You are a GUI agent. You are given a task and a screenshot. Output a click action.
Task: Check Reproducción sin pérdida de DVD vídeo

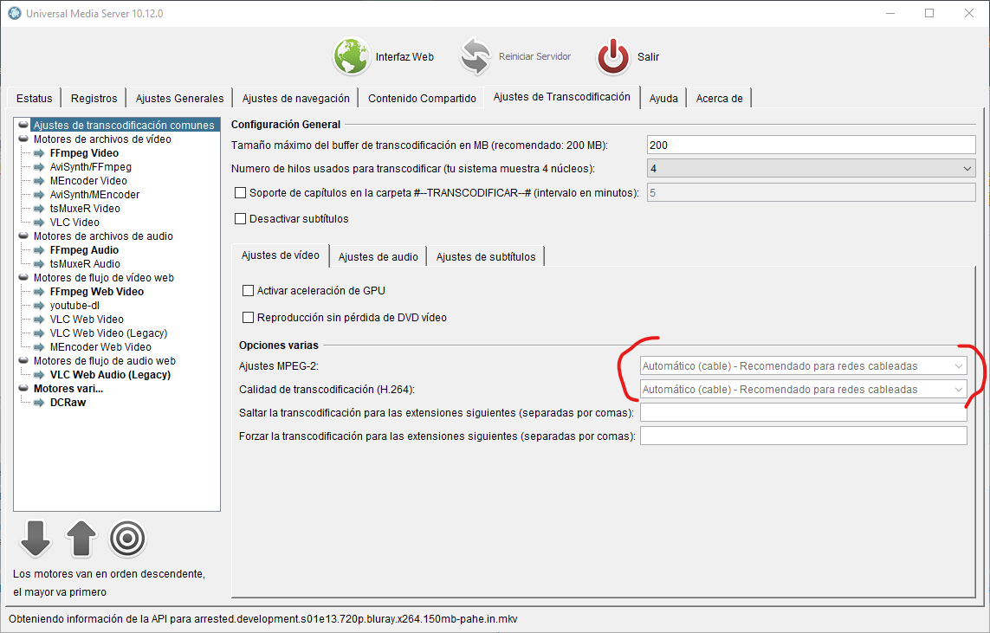(x=248, y=318)
